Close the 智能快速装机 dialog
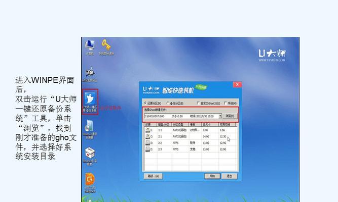 click(x=237, y=84)
